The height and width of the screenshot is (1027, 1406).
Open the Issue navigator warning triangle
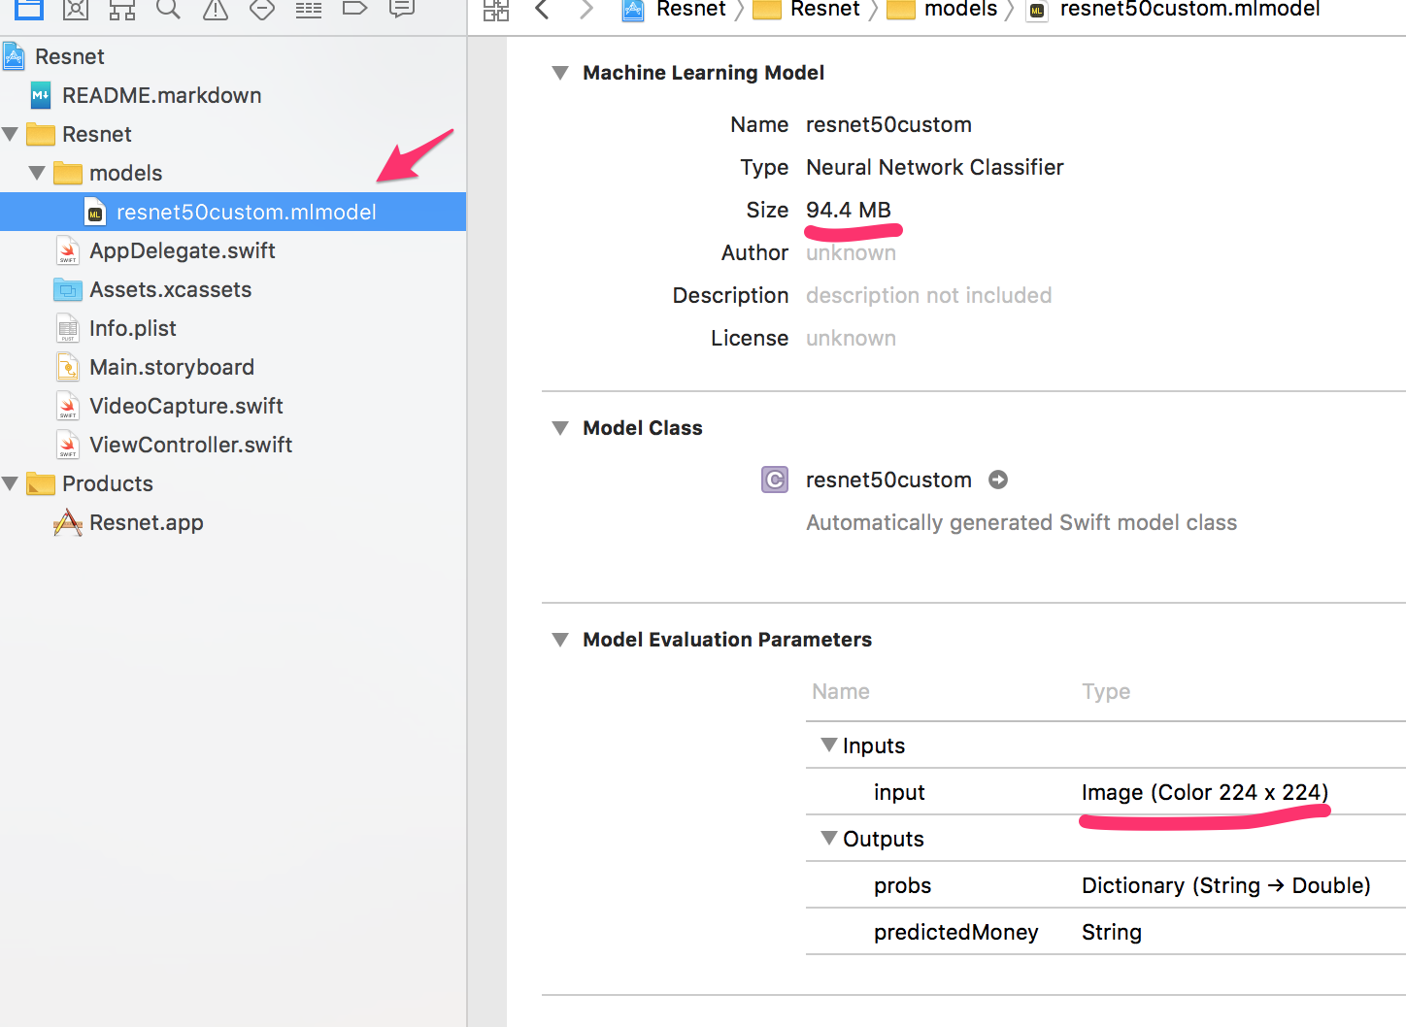pyautogui.click(x=215, y=10)
